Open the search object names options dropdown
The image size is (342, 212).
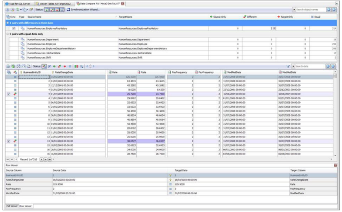click(294, 10)
